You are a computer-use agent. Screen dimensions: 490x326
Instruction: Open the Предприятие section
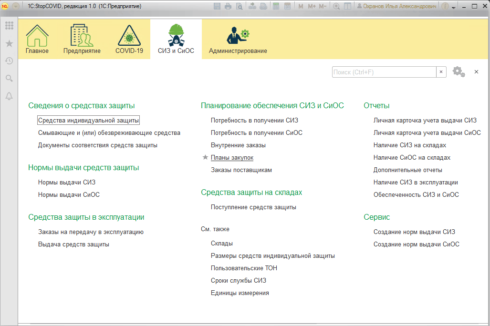tap(82, 40)
